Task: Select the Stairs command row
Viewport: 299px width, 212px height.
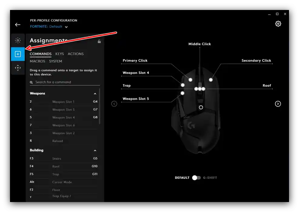Action: point(63,158)
